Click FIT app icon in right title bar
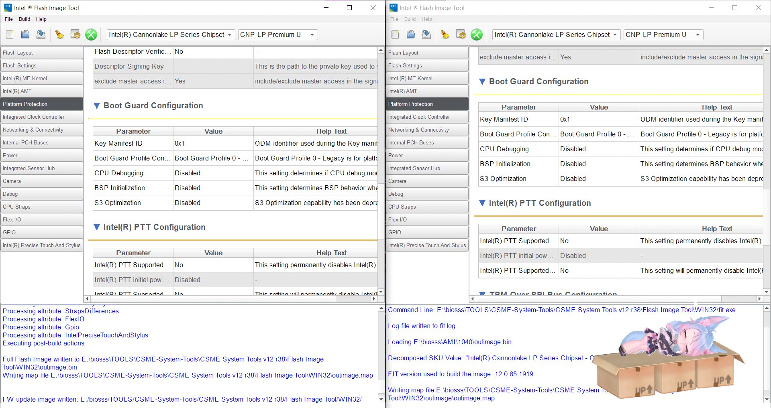 click(393, 7)
